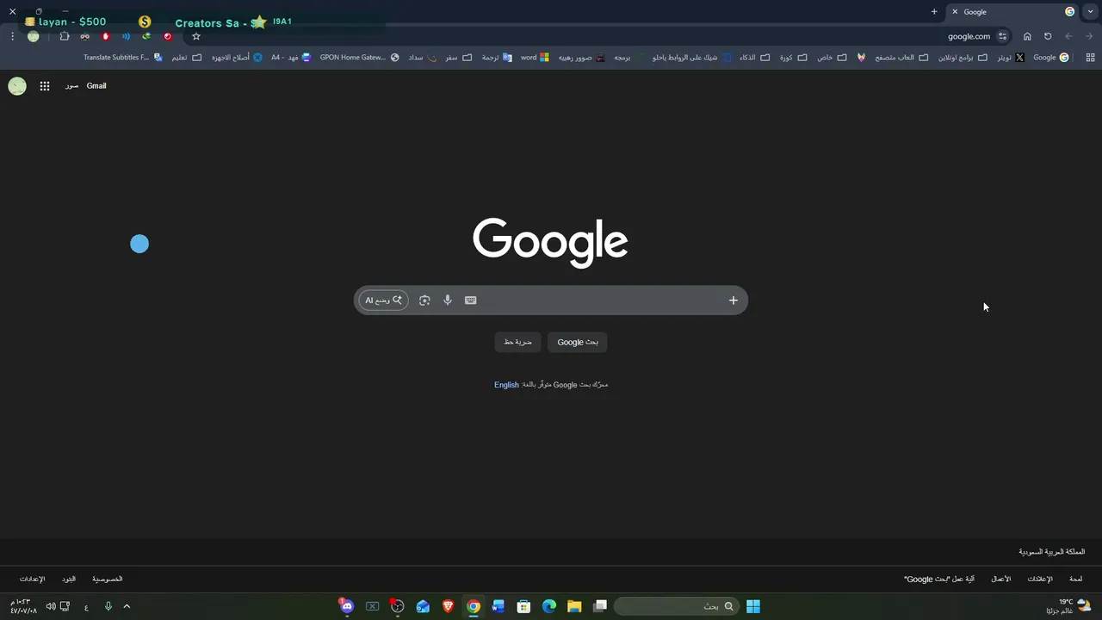Click the home button in Chrome toolbar
The image size is (1102, 620).
tap(1027, 36)
